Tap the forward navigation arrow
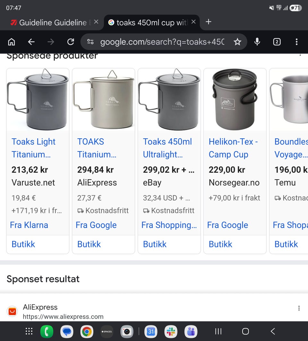The image size is (308, 341). (x=51, y=42)
